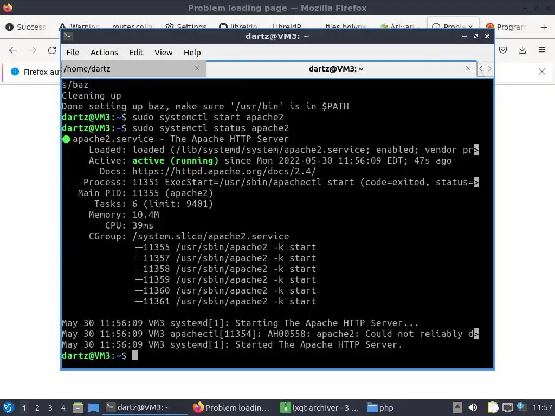Image resolution: width=555 pixels, height=416 pixels.
Task: Go back in Firefox
Action: point(13,50)
